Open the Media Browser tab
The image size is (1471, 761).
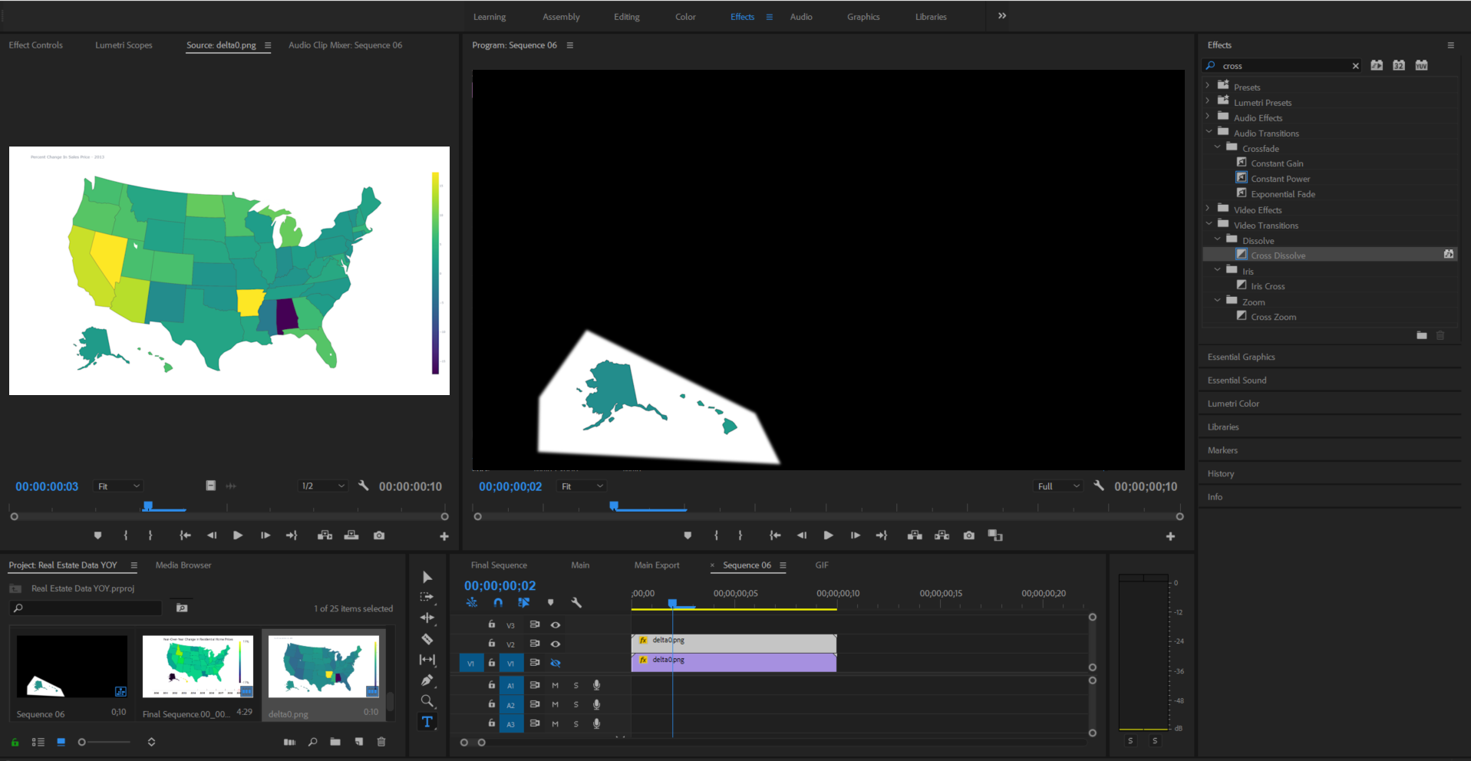(183, 565)
